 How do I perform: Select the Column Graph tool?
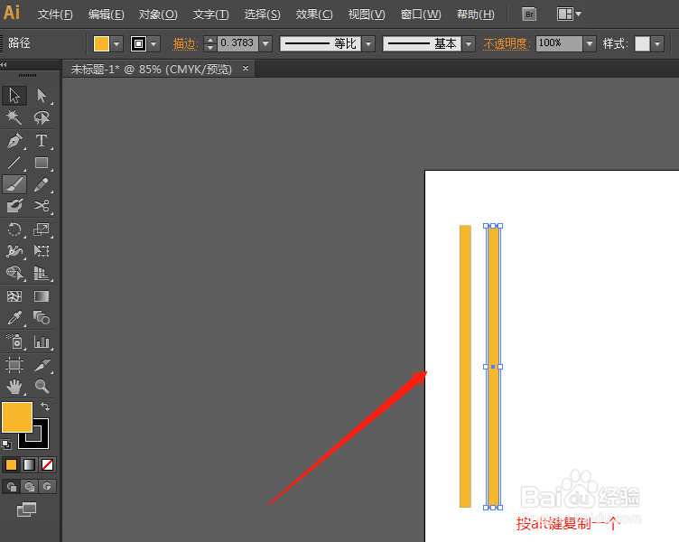42,341
